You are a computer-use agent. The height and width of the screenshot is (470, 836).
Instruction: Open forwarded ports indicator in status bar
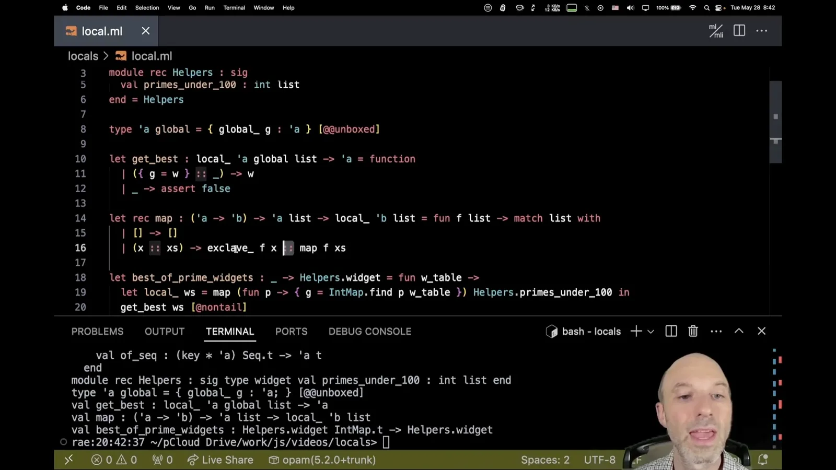tap(162, 460)
